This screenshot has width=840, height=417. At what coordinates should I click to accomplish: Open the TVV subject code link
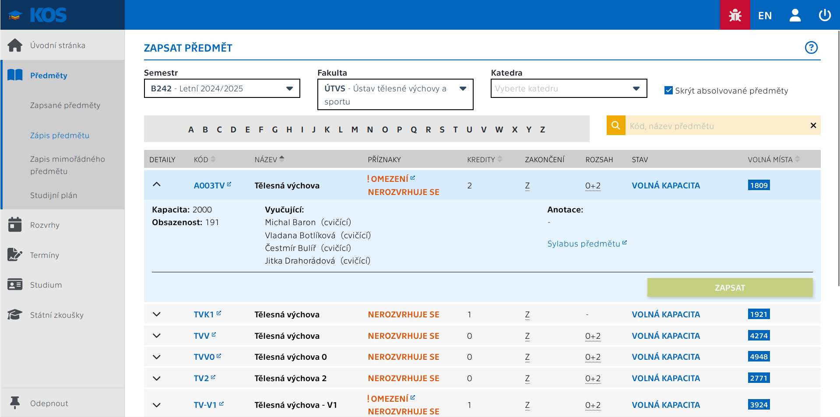[201, 336]
